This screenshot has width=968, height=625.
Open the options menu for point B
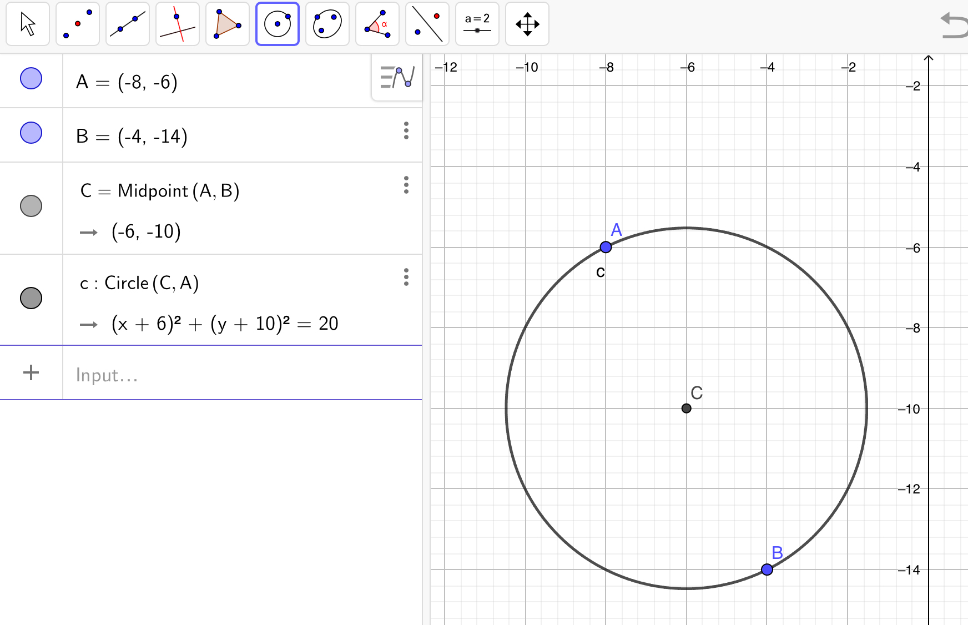[x=406, y=130]
